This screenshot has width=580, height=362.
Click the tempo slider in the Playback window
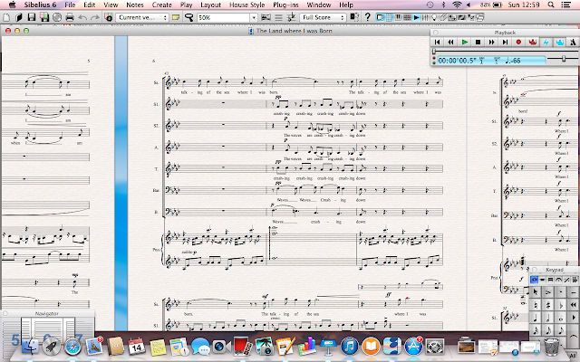[563, 59]
